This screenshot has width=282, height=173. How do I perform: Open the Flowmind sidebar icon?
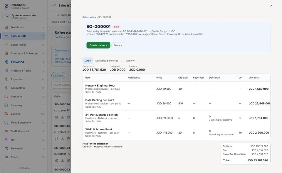6,148
